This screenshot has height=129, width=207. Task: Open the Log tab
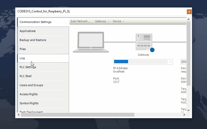click(x=22, y=58)
